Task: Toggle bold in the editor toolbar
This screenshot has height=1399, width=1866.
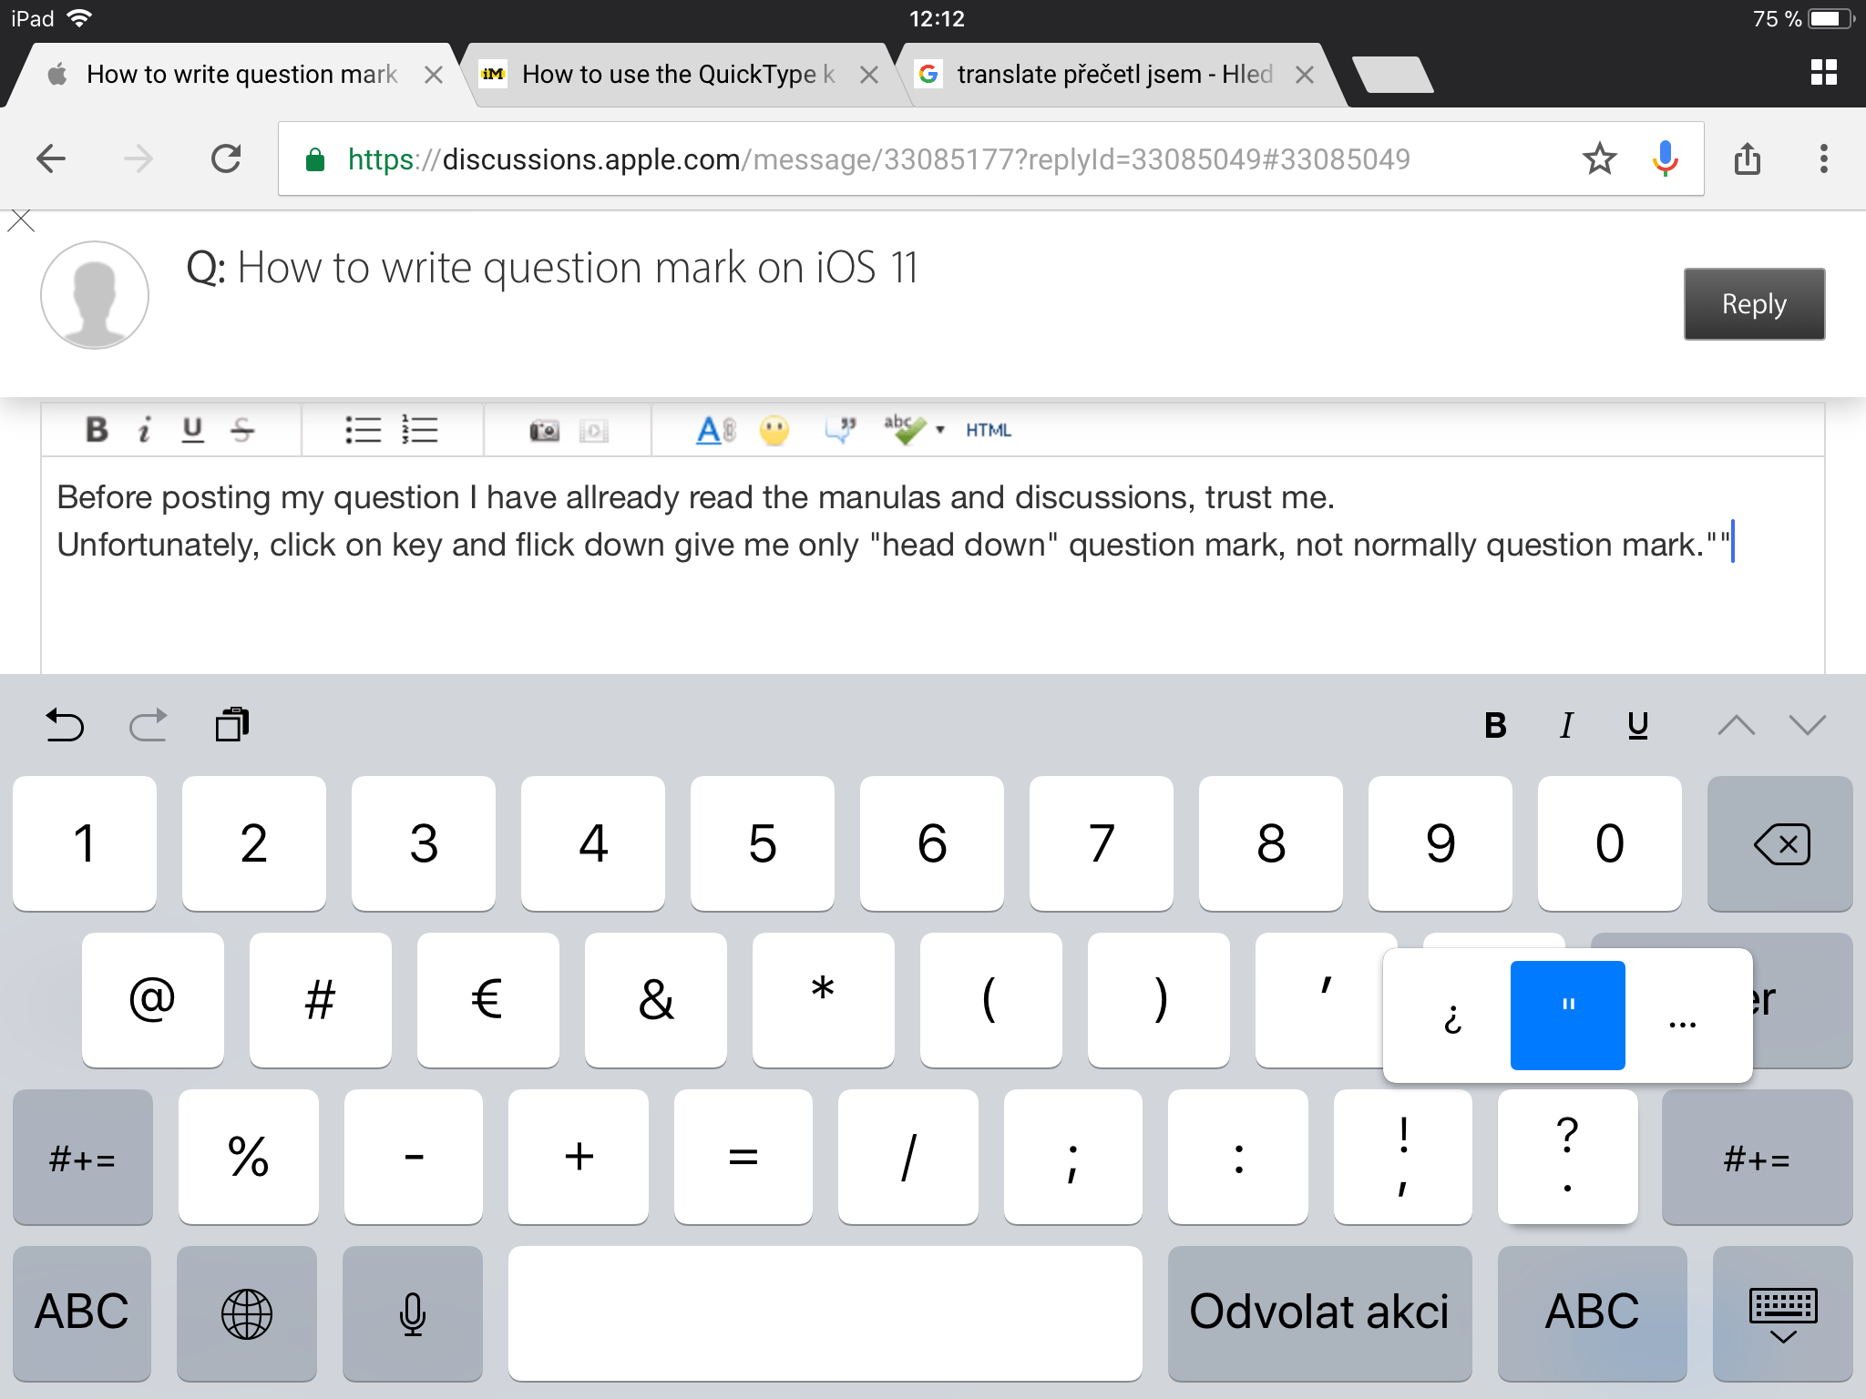Action: click(97, 430)
